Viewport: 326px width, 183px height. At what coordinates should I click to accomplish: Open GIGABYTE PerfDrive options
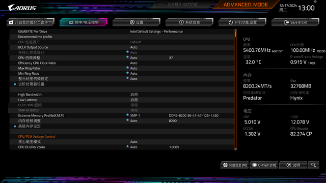pyautogui.click(x=122, y=32)
